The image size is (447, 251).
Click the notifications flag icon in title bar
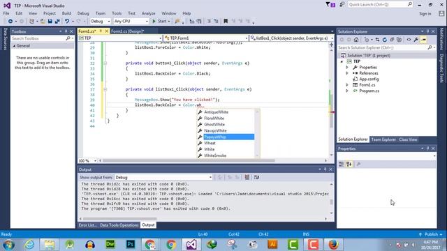tap(330, 5)
